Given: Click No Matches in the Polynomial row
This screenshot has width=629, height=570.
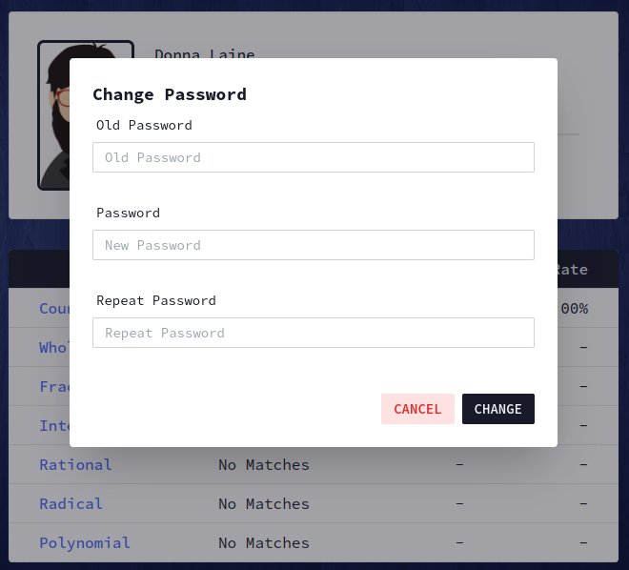Looking at the screenshot, I should click(x=264, y=542).
